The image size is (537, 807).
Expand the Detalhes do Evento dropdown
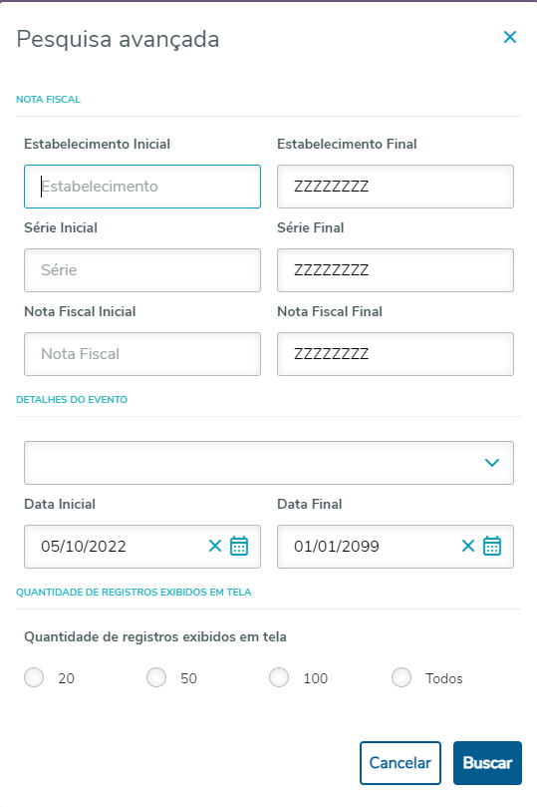pos(269,463)
